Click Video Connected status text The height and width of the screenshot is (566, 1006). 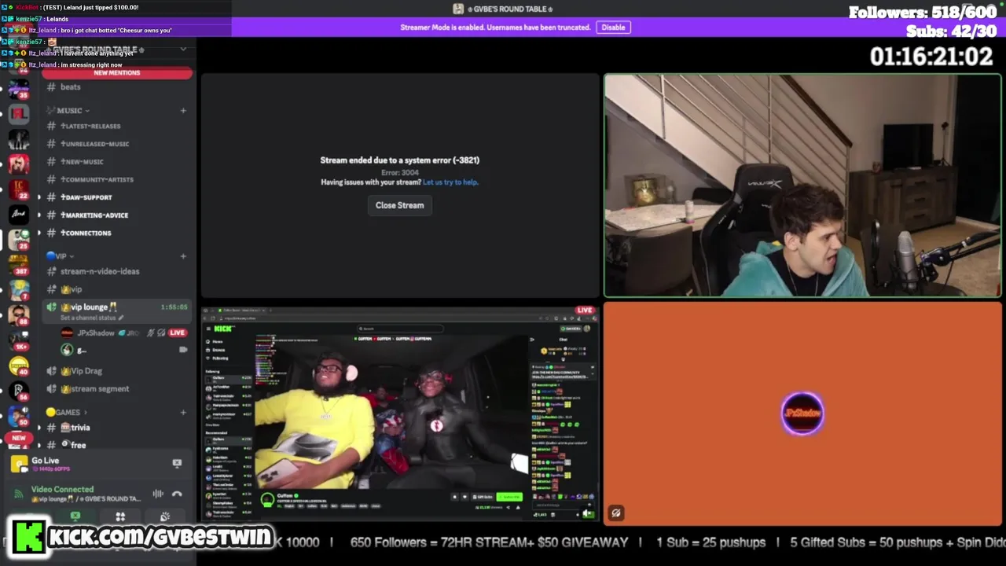point(62,489)
